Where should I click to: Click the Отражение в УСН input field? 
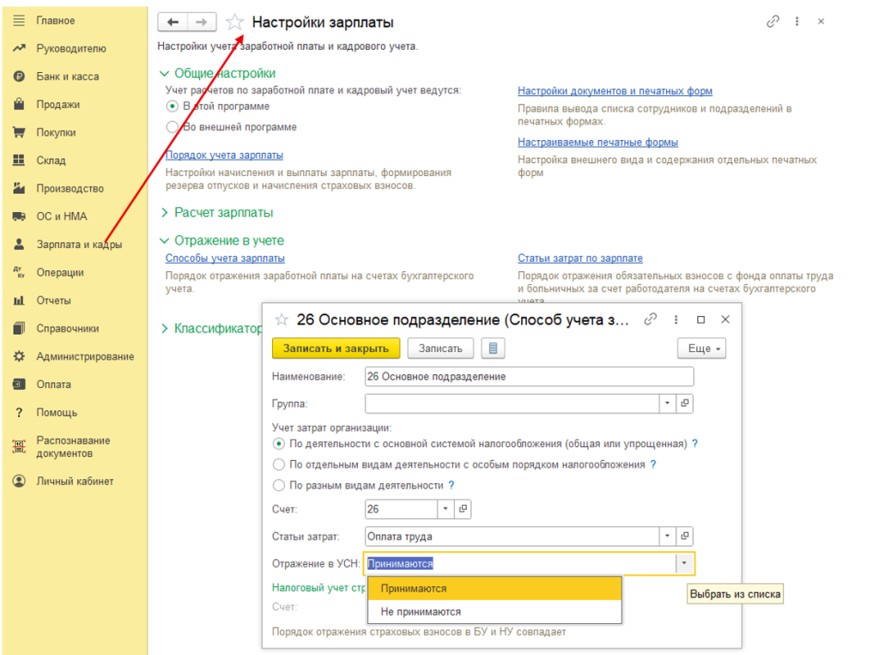pyautogui.click(x=521, y=564)
